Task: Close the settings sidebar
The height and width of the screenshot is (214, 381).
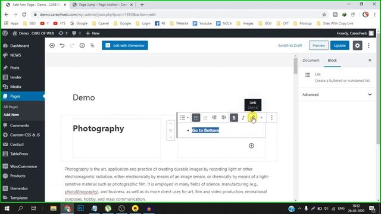Action: (x=370, y=60)
